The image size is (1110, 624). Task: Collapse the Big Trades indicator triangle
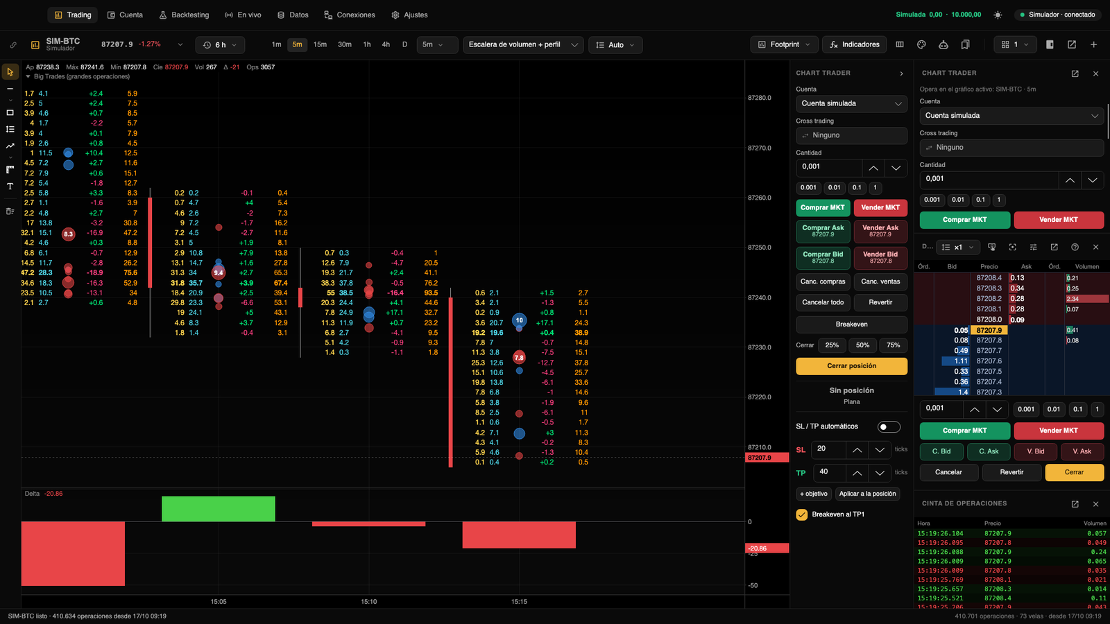28,76
